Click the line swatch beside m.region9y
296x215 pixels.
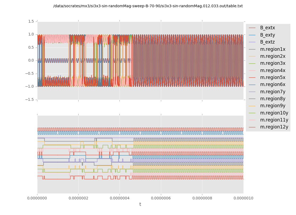(252, 106)
